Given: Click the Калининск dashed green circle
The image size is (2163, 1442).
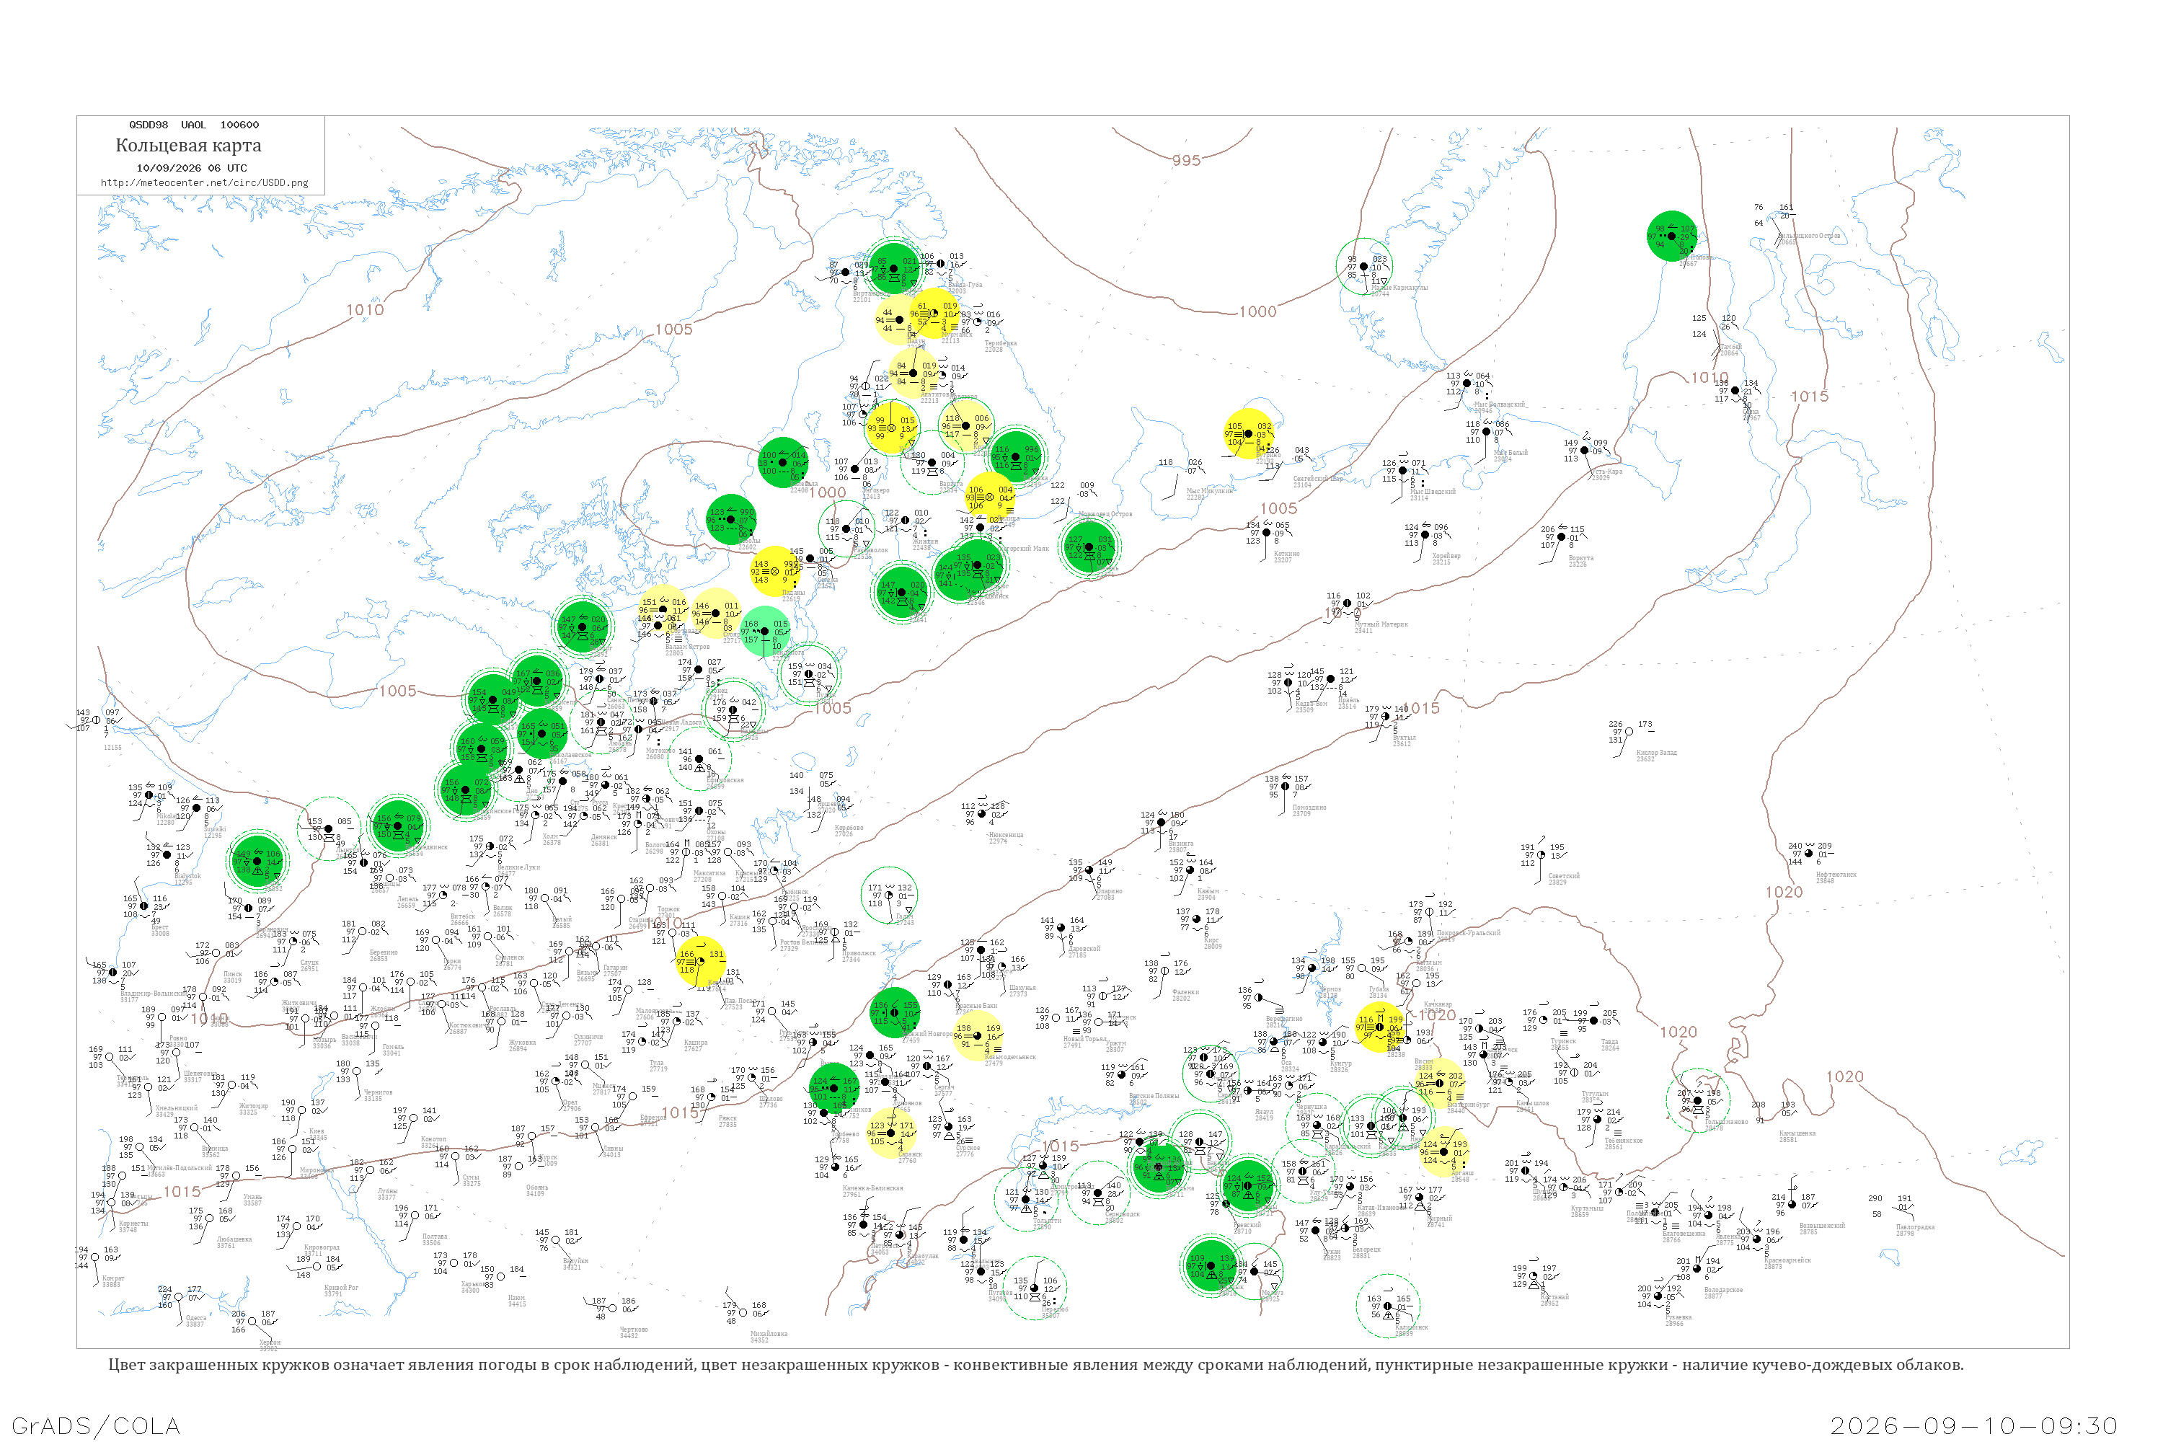Looking at the screenshot, I should 1388,1306.
